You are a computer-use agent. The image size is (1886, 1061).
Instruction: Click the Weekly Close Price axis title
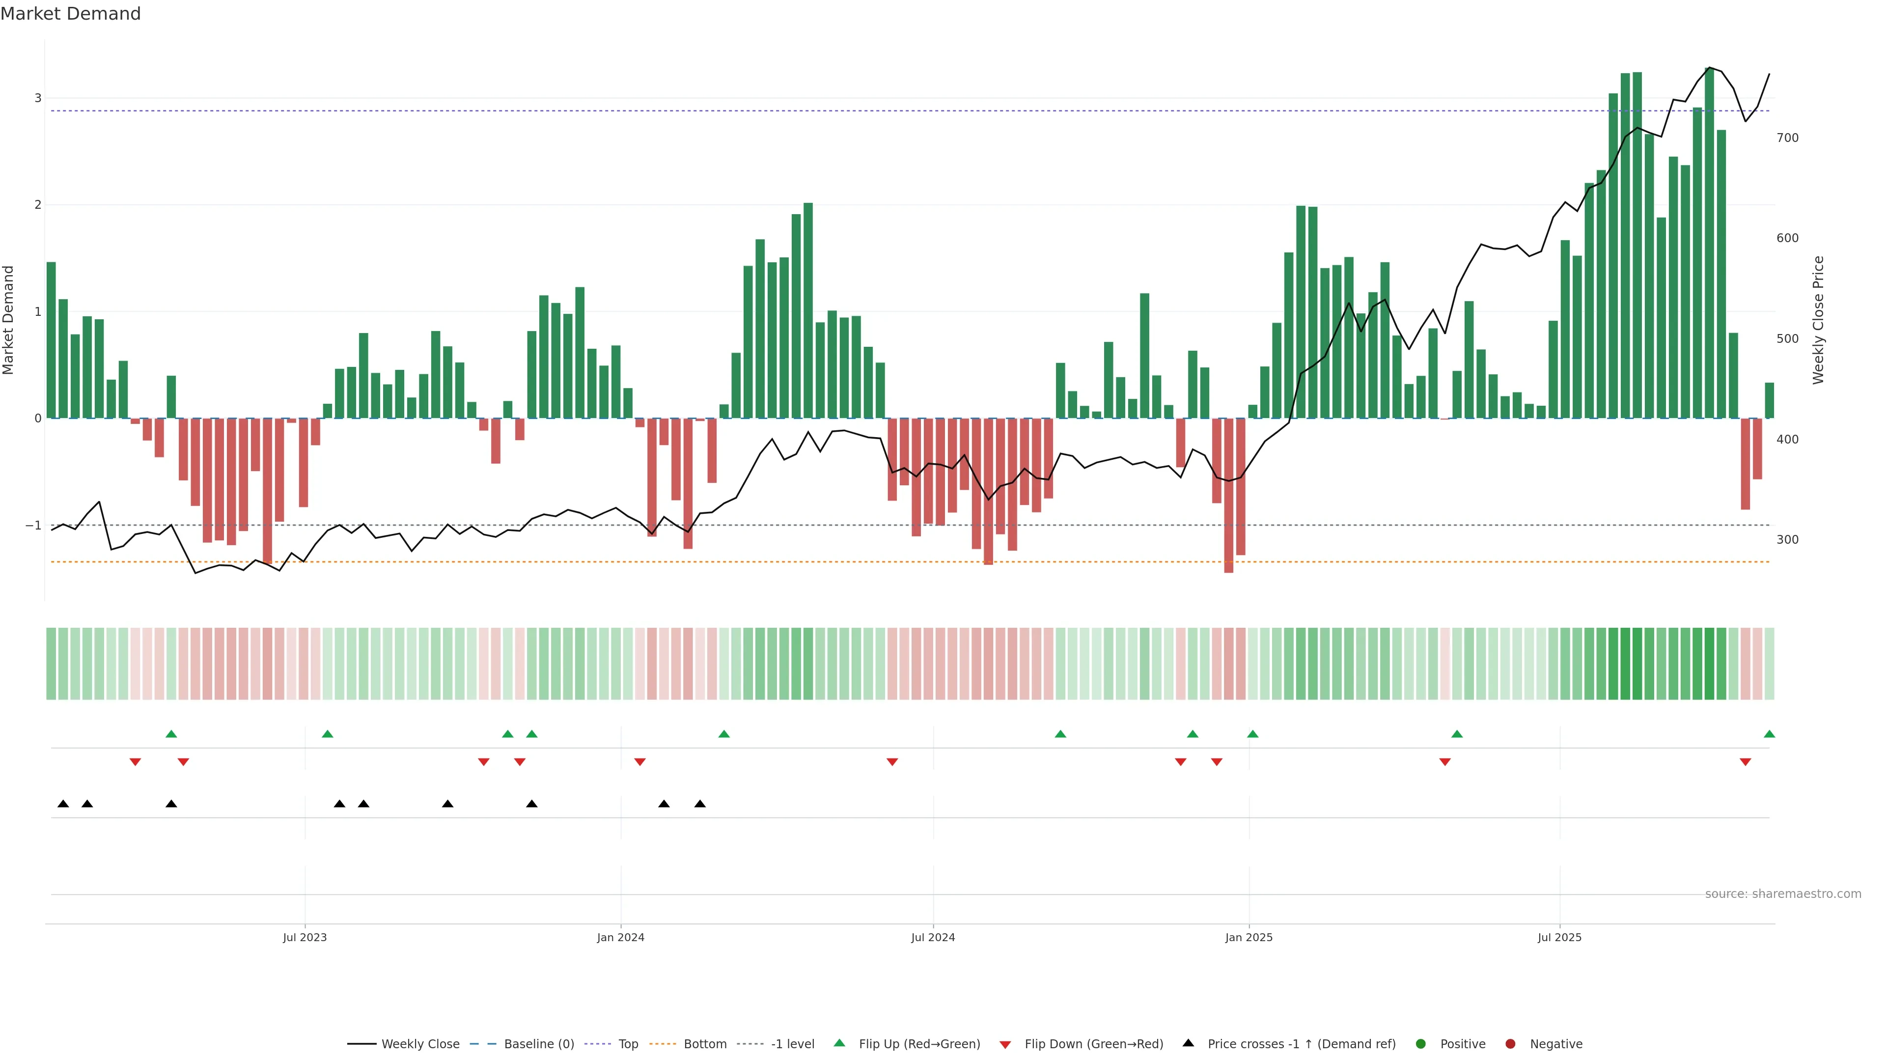point(1818,320)
